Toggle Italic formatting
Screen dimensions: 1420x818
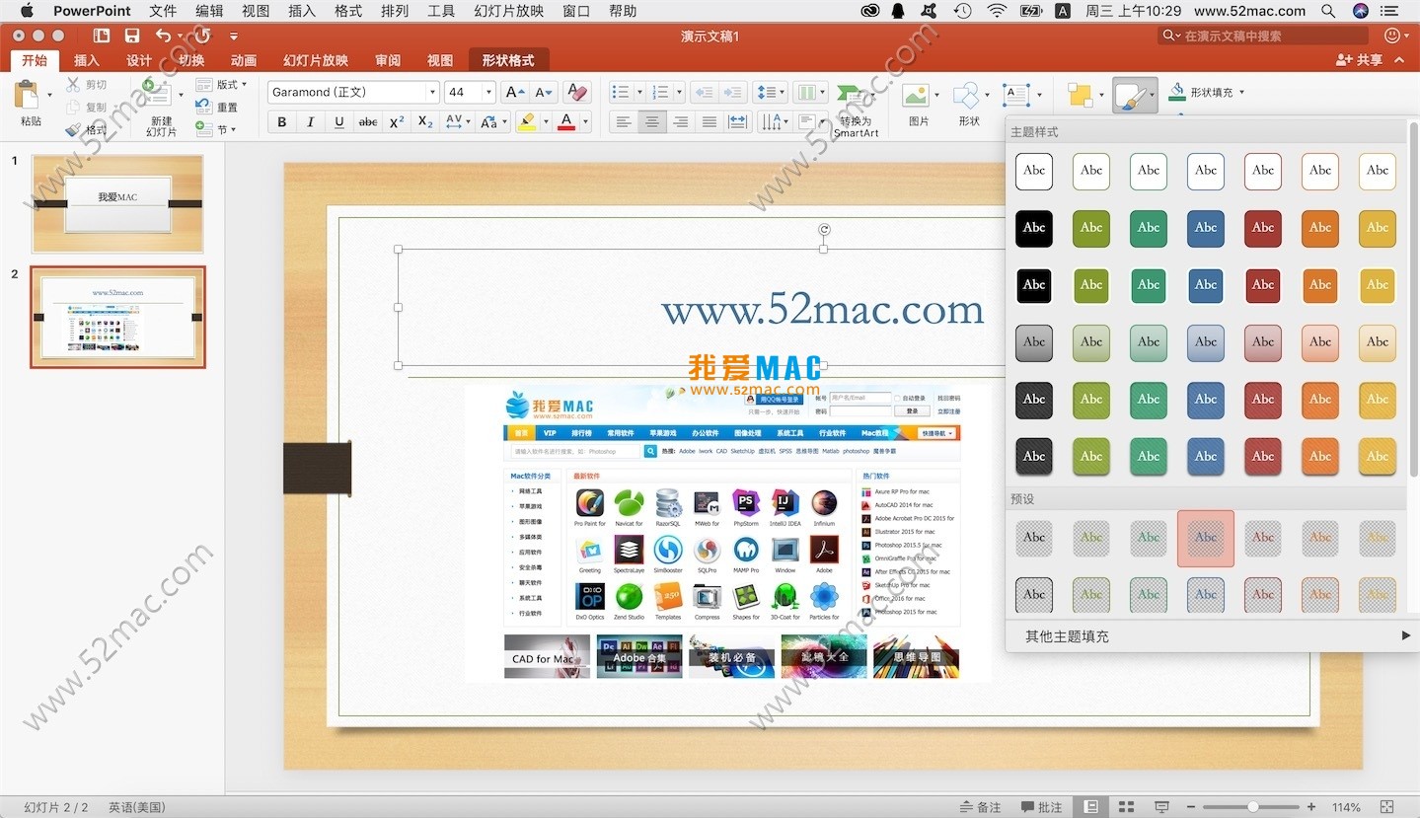pos(311,122)
